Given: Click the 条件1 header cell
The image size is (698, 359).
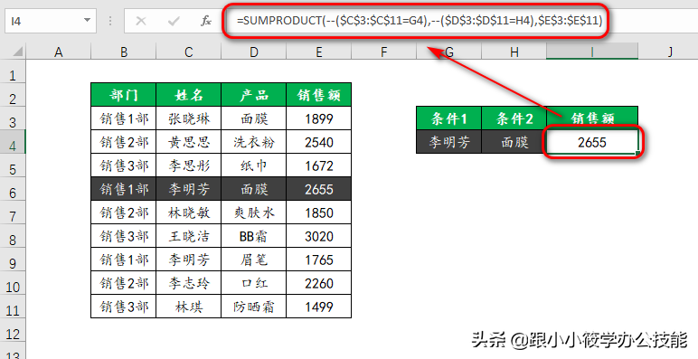Looking at the screenshot, I should click(448, 118).
